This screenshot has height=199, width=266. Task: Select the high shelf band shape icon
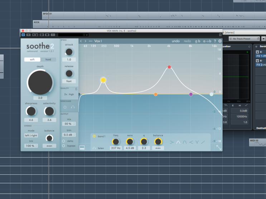tap(191, 142)
